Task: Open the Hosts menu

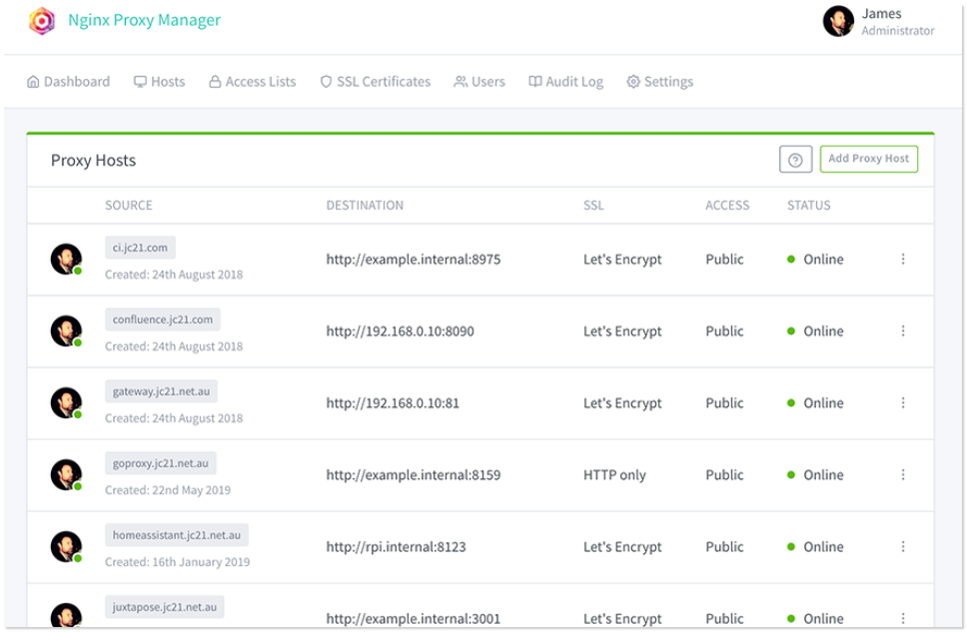Action: [x=159, y=82]
